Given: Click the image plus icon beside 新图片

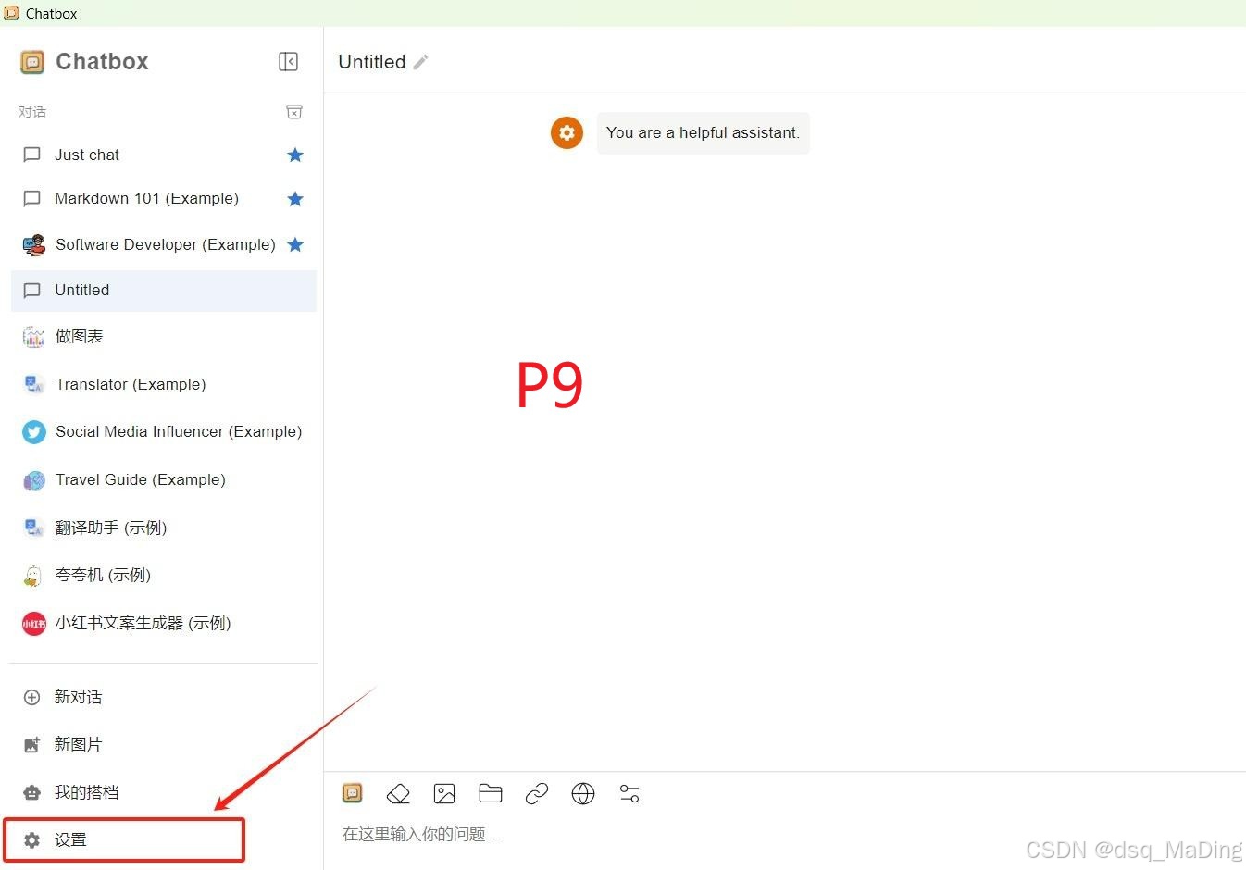Looking at the screenshot, I should pyautogui.click(x=31, y=744).
